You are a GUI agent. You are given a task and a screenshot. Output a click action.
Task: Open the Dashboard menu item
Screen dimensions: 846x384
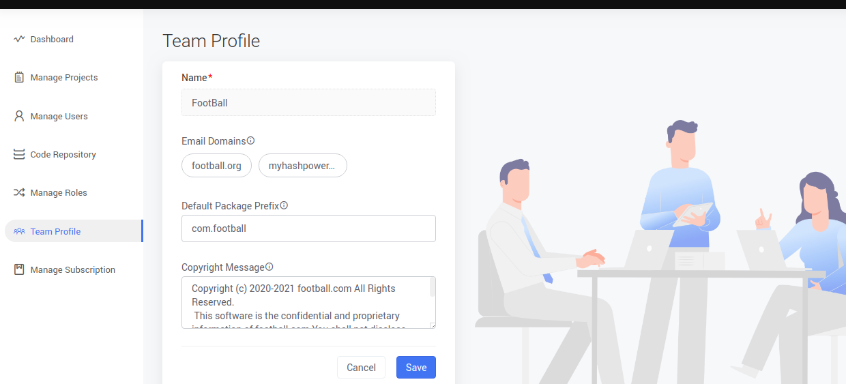click(x=52, y=39)
